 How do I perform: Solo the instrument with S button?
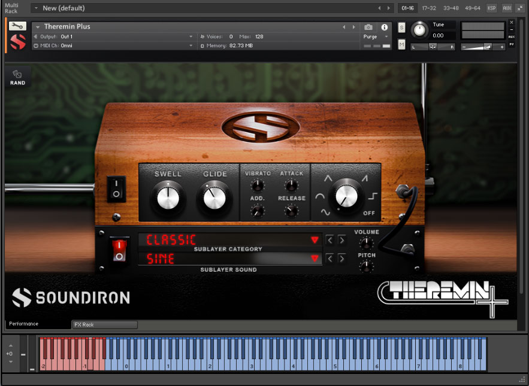click(x=401, y=28)
